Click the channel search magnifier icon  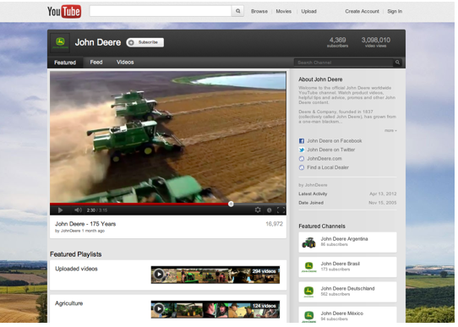click(x=397, y=63)
